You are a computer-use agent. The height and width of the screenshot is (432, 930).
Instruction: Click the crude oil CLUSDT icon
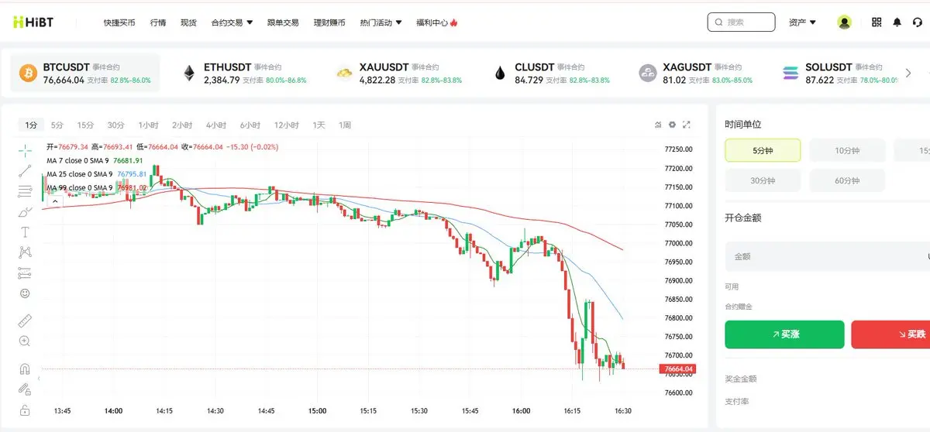[x=500, y=74]
